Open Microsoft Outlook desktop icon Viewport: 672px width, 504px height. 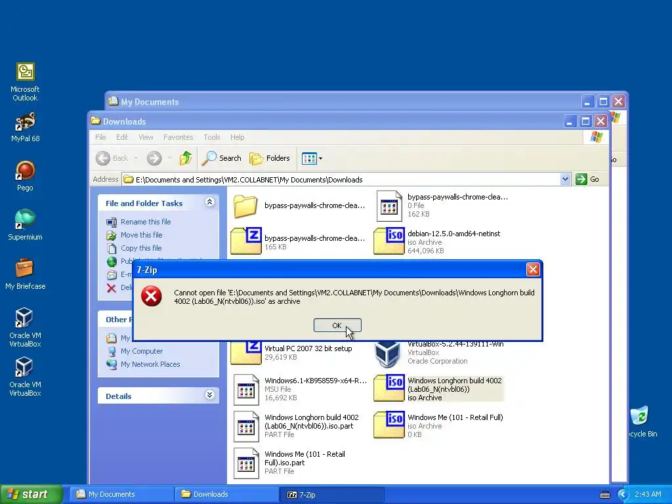tap(25, 81)
